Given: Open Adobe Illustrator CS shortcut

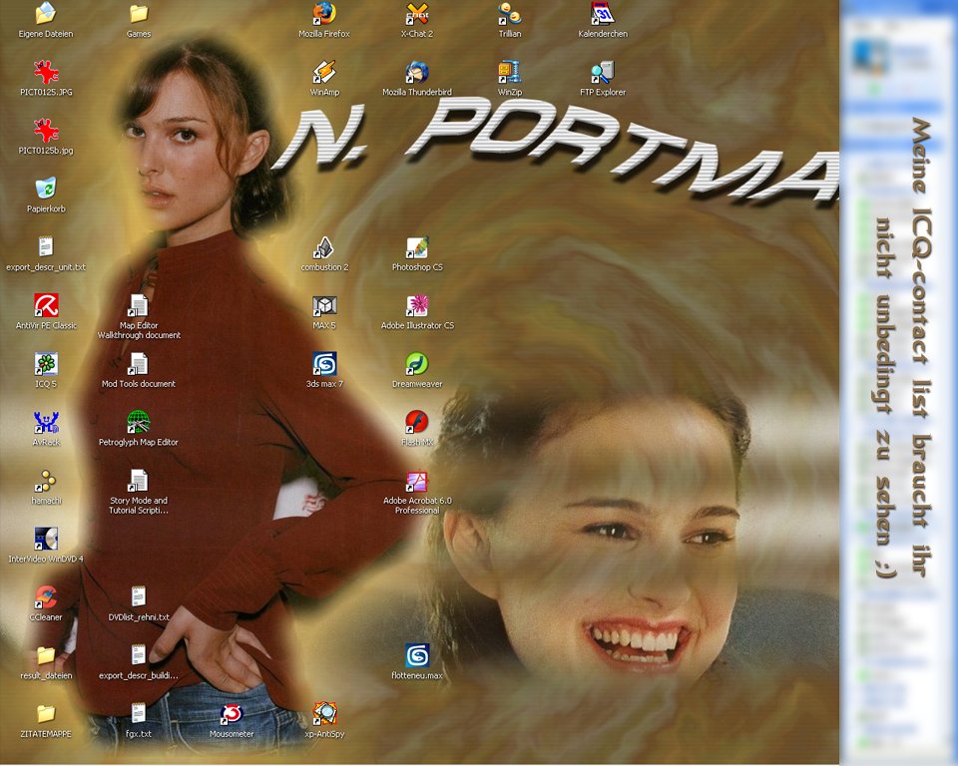Looking at the screenshot, I should click(x=417, y=306).
